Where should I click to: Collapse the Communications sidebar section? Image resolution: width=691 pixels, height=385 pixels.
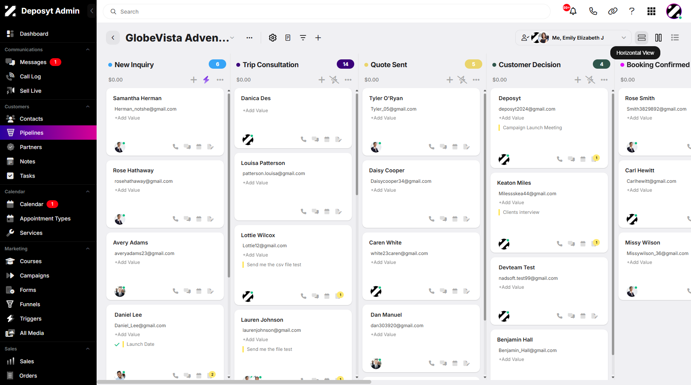88,50
